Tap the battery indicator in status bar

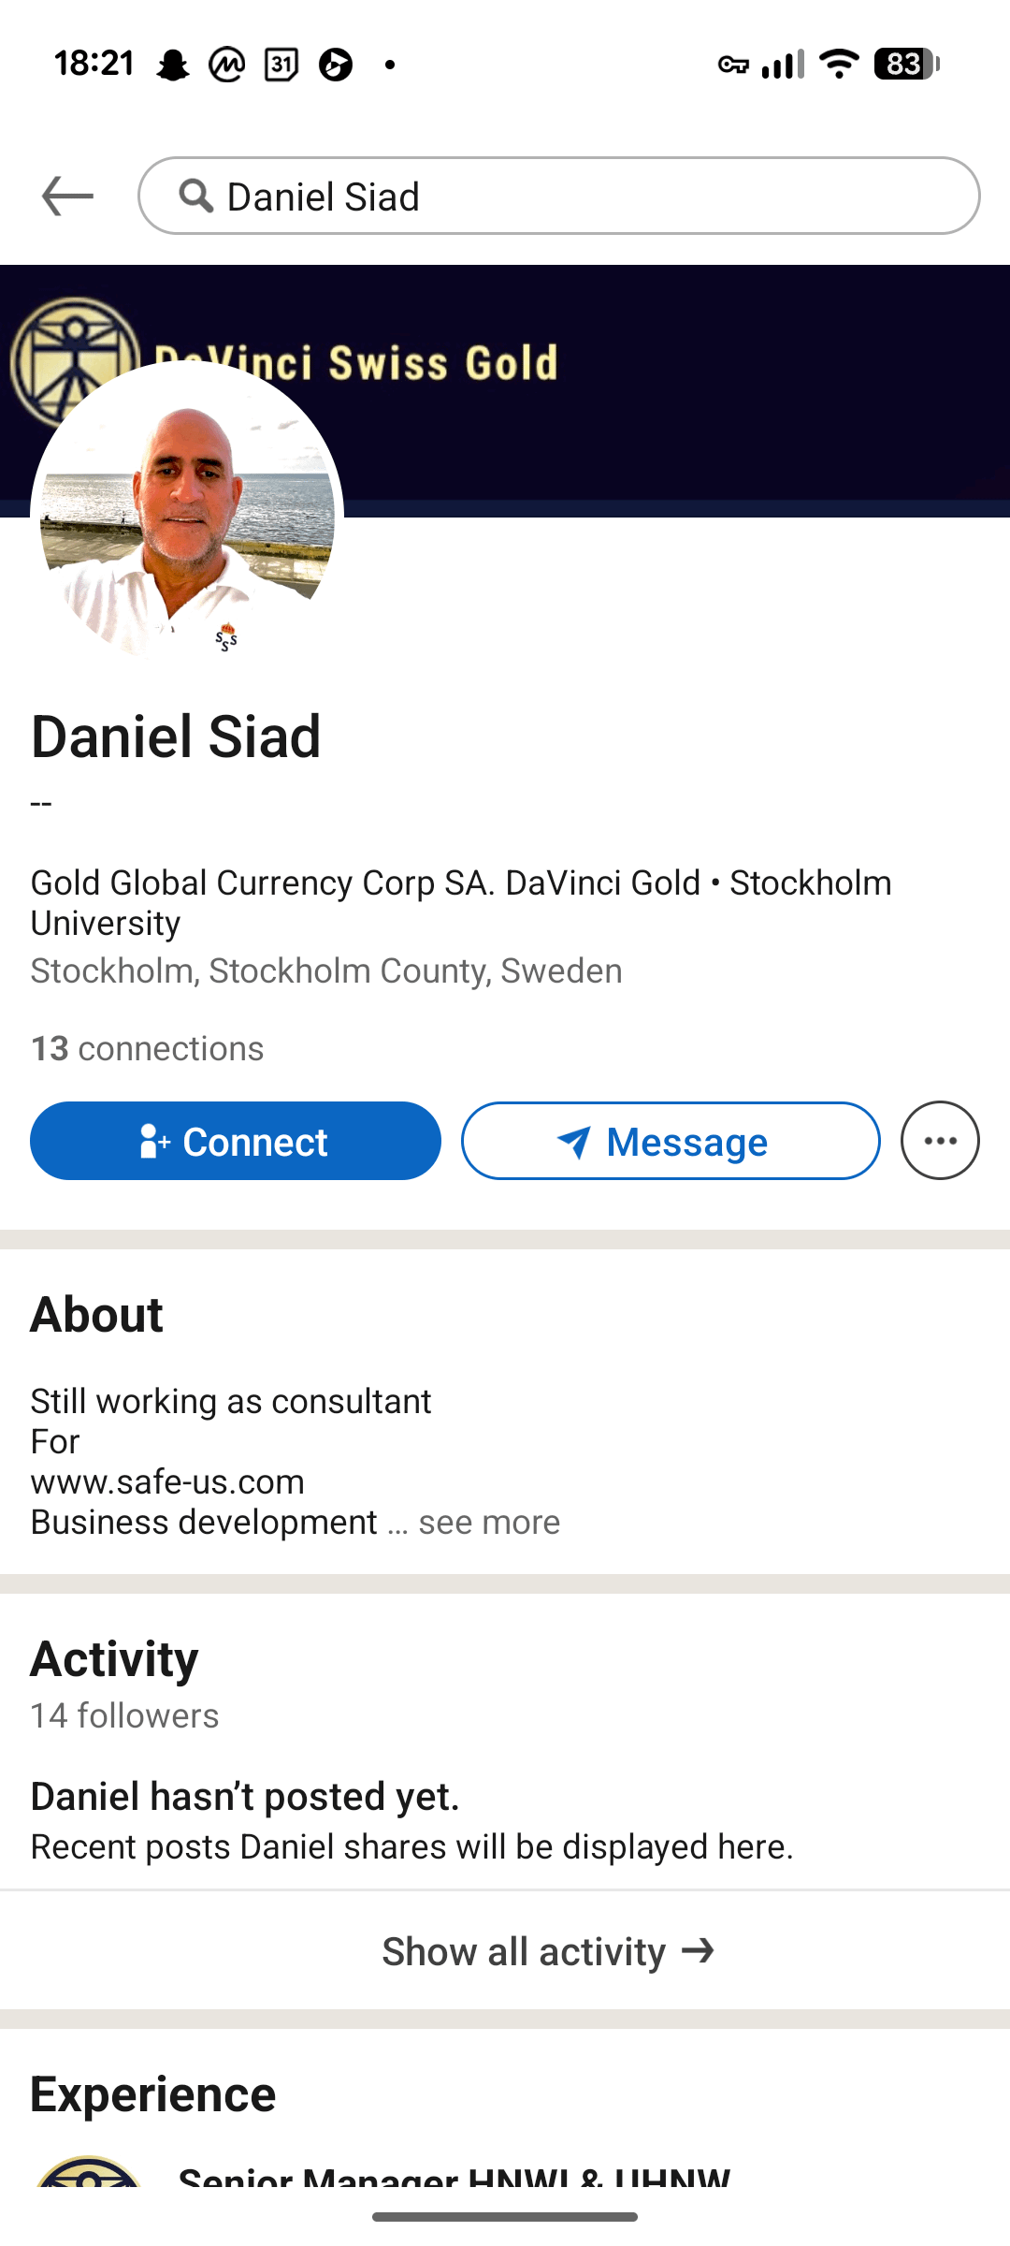pos(905,65)
